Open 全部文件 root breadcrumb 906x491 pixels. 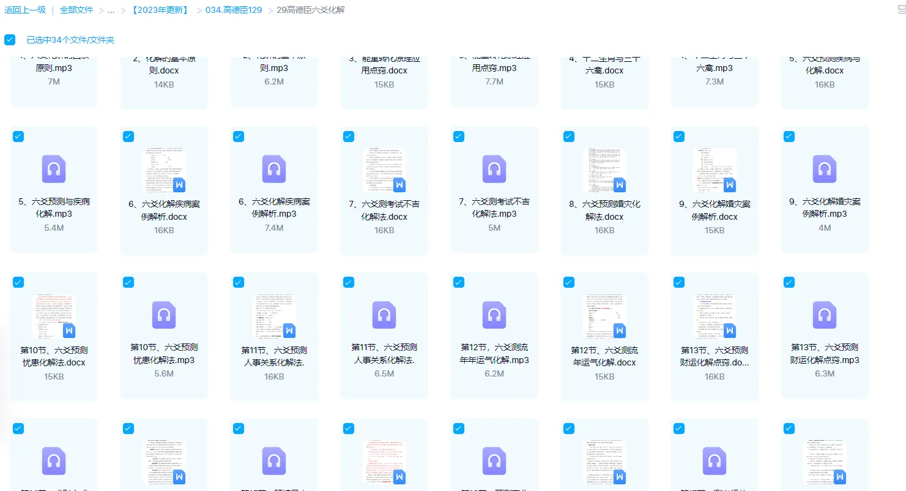[x=76, y=10]
